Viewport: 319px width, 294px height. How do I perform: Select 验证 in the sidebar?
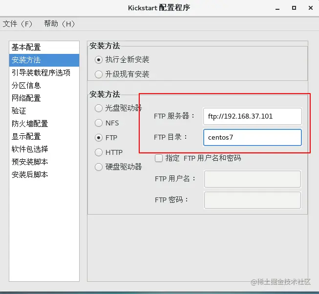click(44, 111)
